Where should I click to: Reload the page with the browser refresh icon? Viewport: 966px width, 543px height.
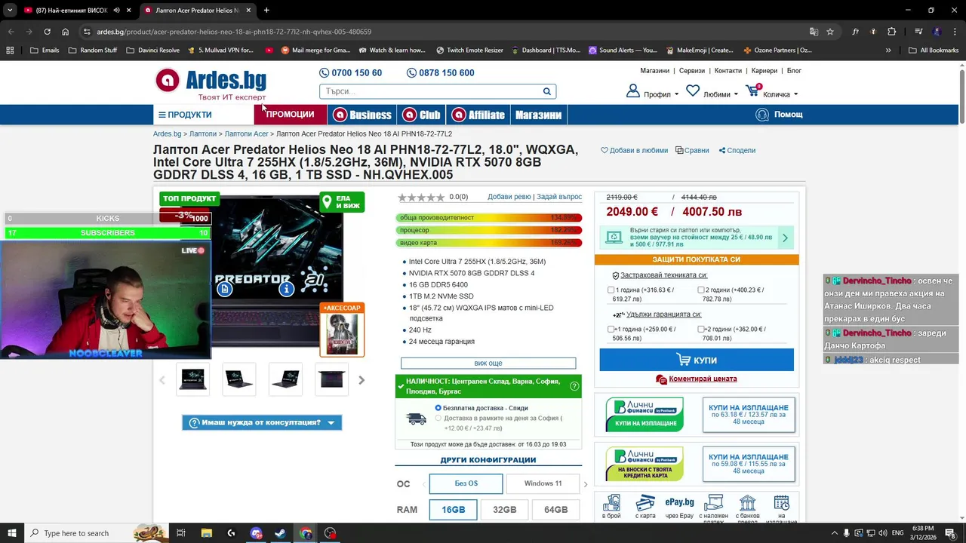[47, 32]
